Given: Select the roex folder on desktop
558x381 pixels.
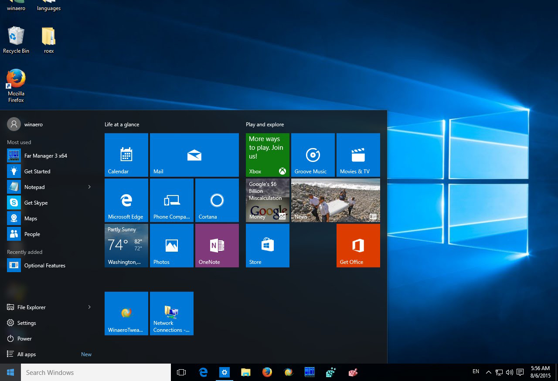Looking at the screenshot, I should [49, 40].
